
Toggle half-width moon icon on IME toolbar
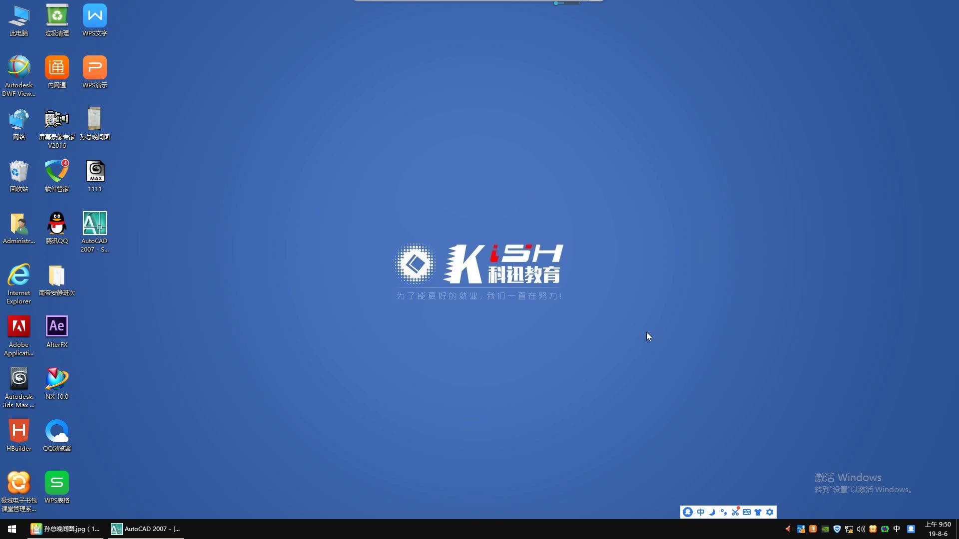(712, 512)
